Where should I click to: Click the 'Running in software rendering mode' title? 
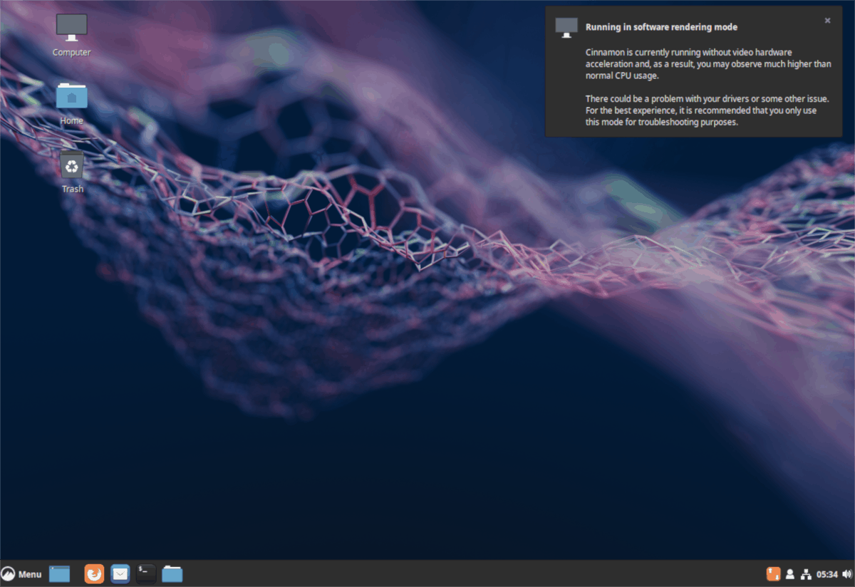point(661,27)
